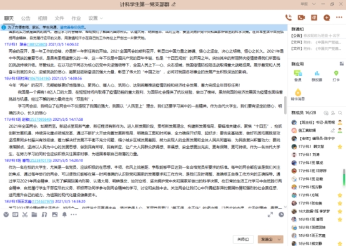This screenshot has width=346, height=246.
Task: Open the 打卡 check-in app
Action: 336,76
